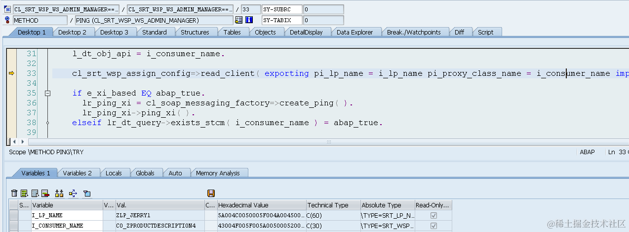This screenshot has width=629, height=232.
Task: Open the Structures tab
Action: (195, 32)
